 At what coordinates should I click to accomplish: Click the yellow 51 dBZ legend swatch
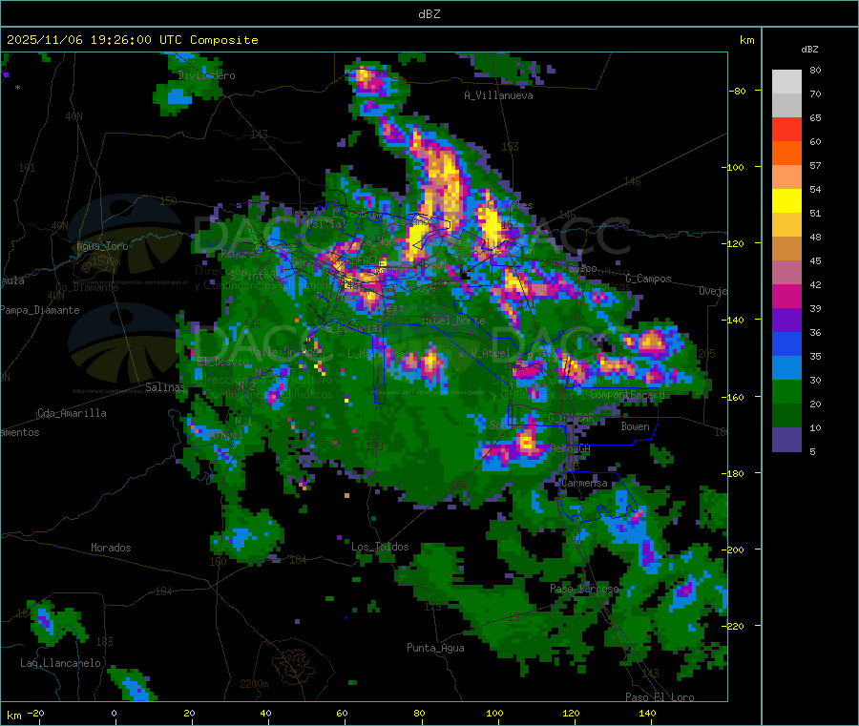pyautogui.click(x=786, y=201)
